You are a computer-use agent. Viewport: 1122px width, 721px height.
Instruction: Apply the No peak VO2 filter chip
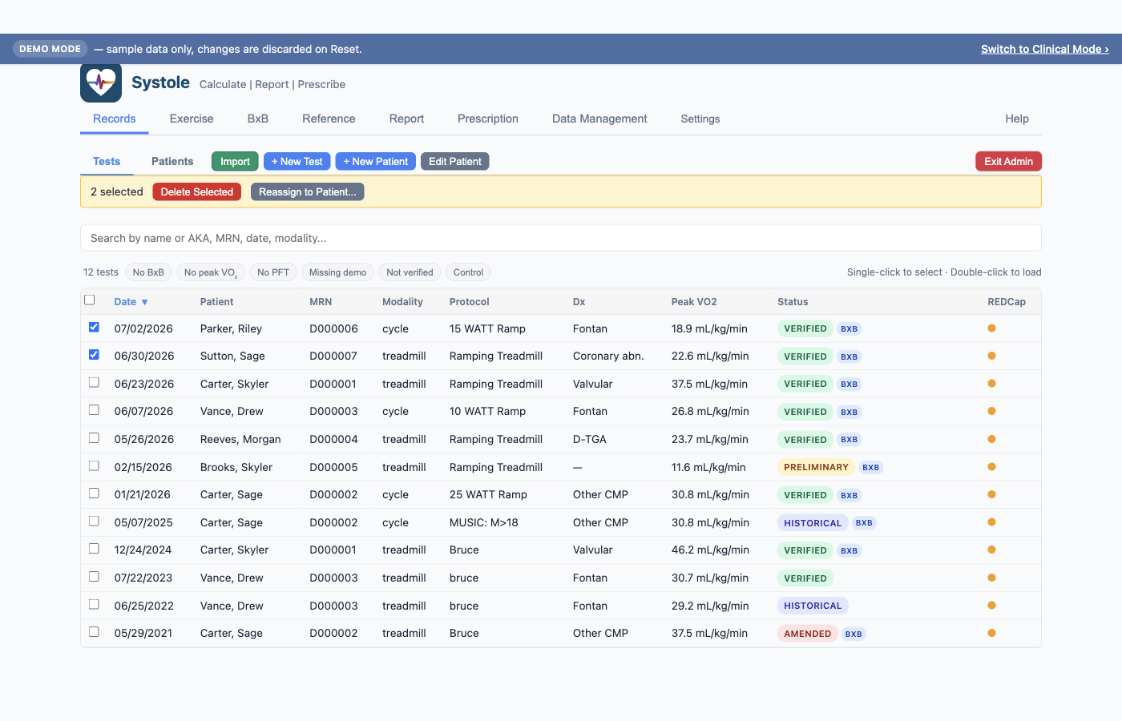[211, 272]
